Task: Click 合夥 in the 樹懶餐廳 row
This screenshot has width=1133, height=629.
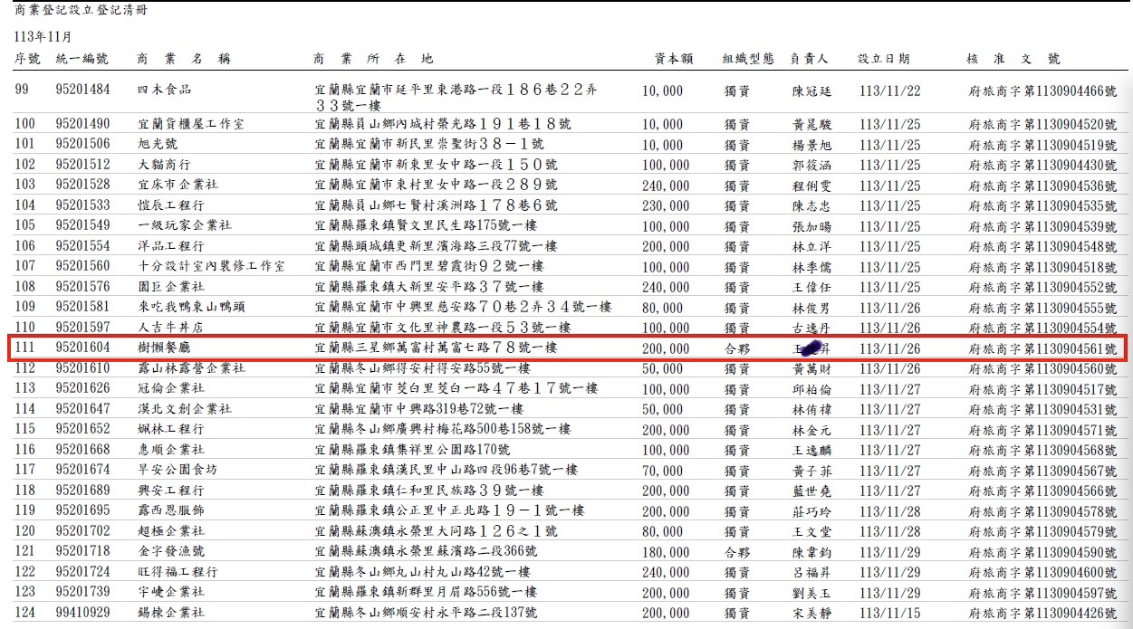Action: (736, 348)
